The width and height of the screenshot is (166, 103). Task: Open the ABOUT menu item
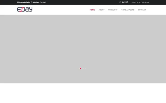pos(101,10)
